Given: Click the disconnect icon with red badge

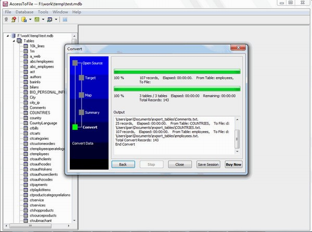Looking at the screenshot, I should (14, 19).
